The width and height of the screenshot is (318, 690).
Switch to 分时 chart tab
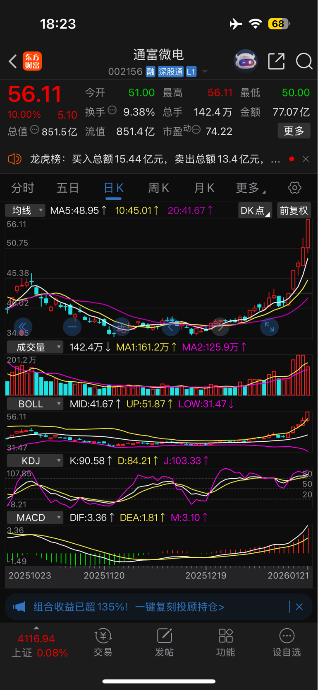(23, 188)
